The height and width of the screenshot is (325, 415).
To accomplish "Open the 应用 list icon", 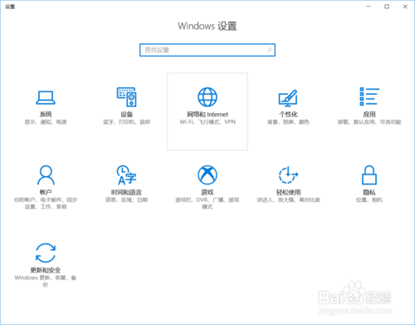I will click(x=369, y=96).
